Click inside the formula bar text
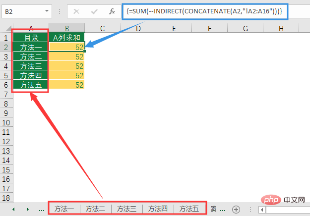The image size is (310, 216). pyautogui.click(x=204, y=11)
